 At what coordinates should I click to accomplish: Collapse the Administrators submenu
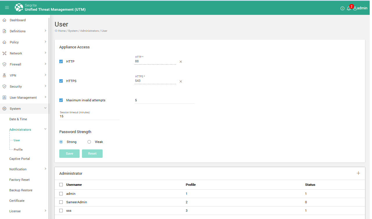pyautogui.click(x=45, y=129)
